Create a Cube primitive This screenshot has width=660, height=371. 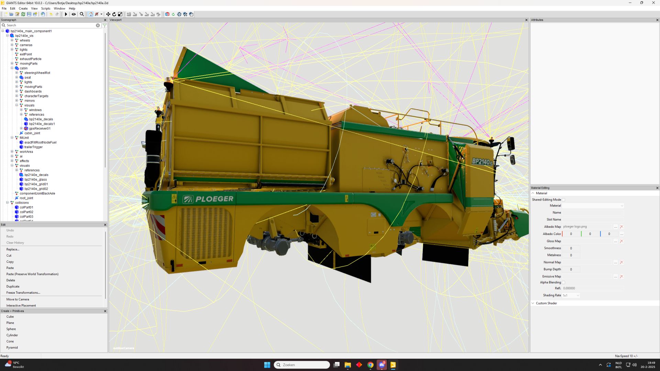10,317
